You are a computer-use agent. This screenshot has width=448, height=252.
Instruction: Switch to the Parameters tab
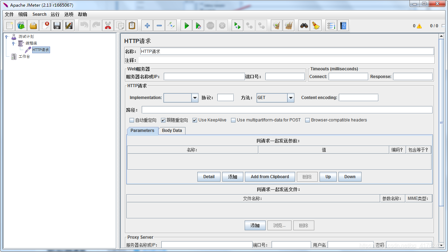(142, 131)
